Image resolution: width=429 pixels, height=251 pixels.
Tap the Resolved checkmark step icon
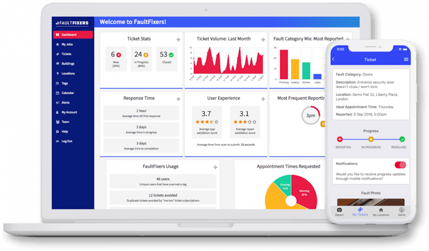[x=402, y=140]
